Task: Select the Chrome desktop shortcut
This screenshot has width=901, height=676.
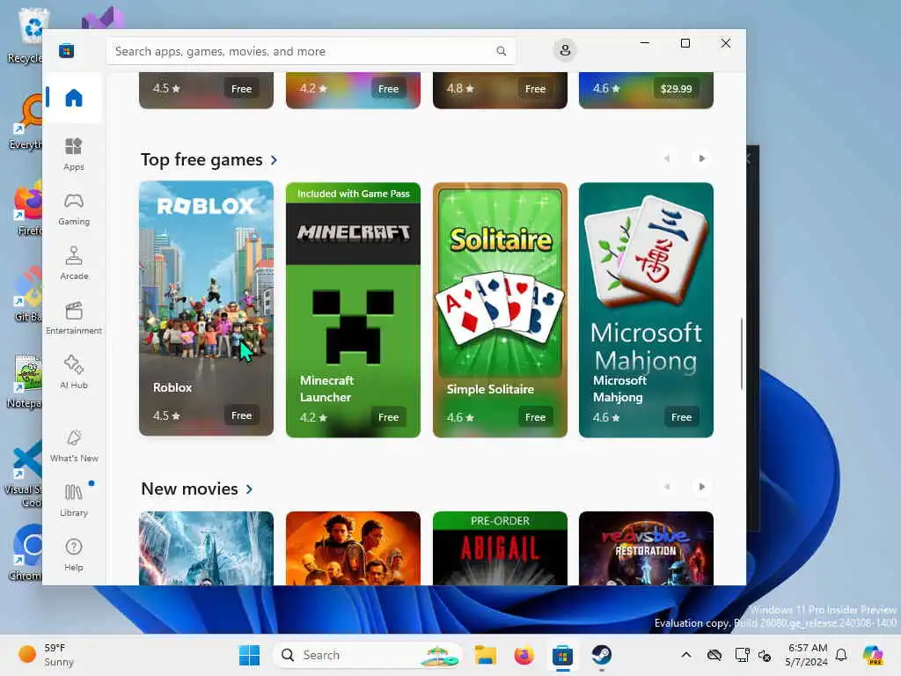Action: coord(26,552)
